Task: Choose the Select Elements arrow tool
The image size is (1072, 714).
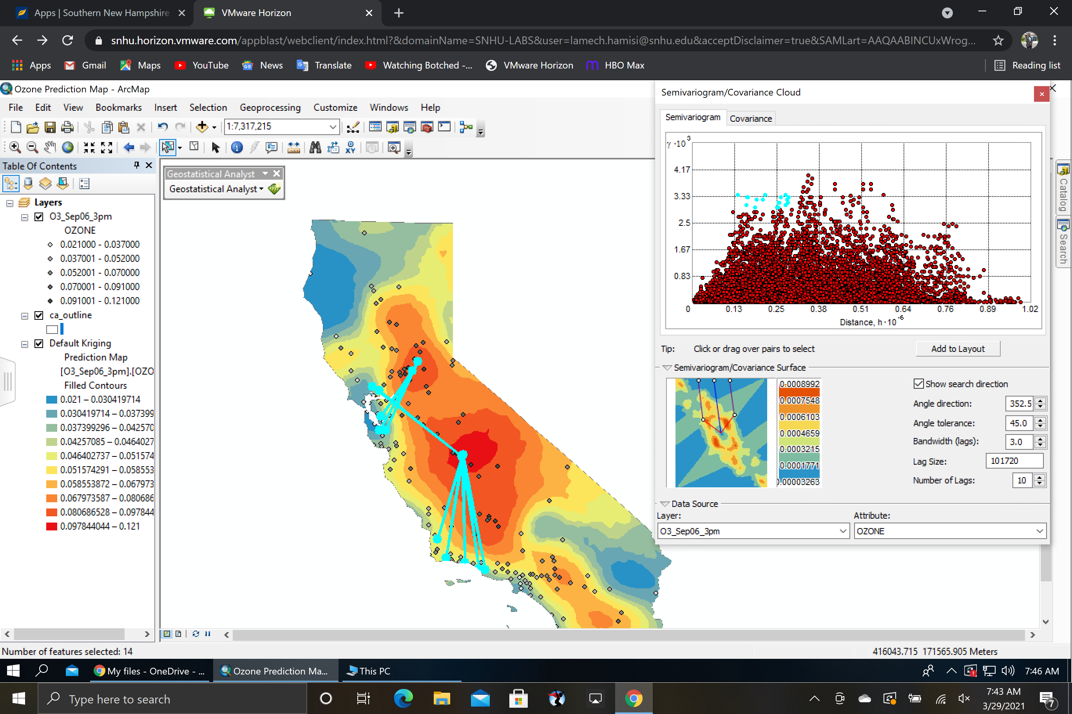Action: [215, 148]
